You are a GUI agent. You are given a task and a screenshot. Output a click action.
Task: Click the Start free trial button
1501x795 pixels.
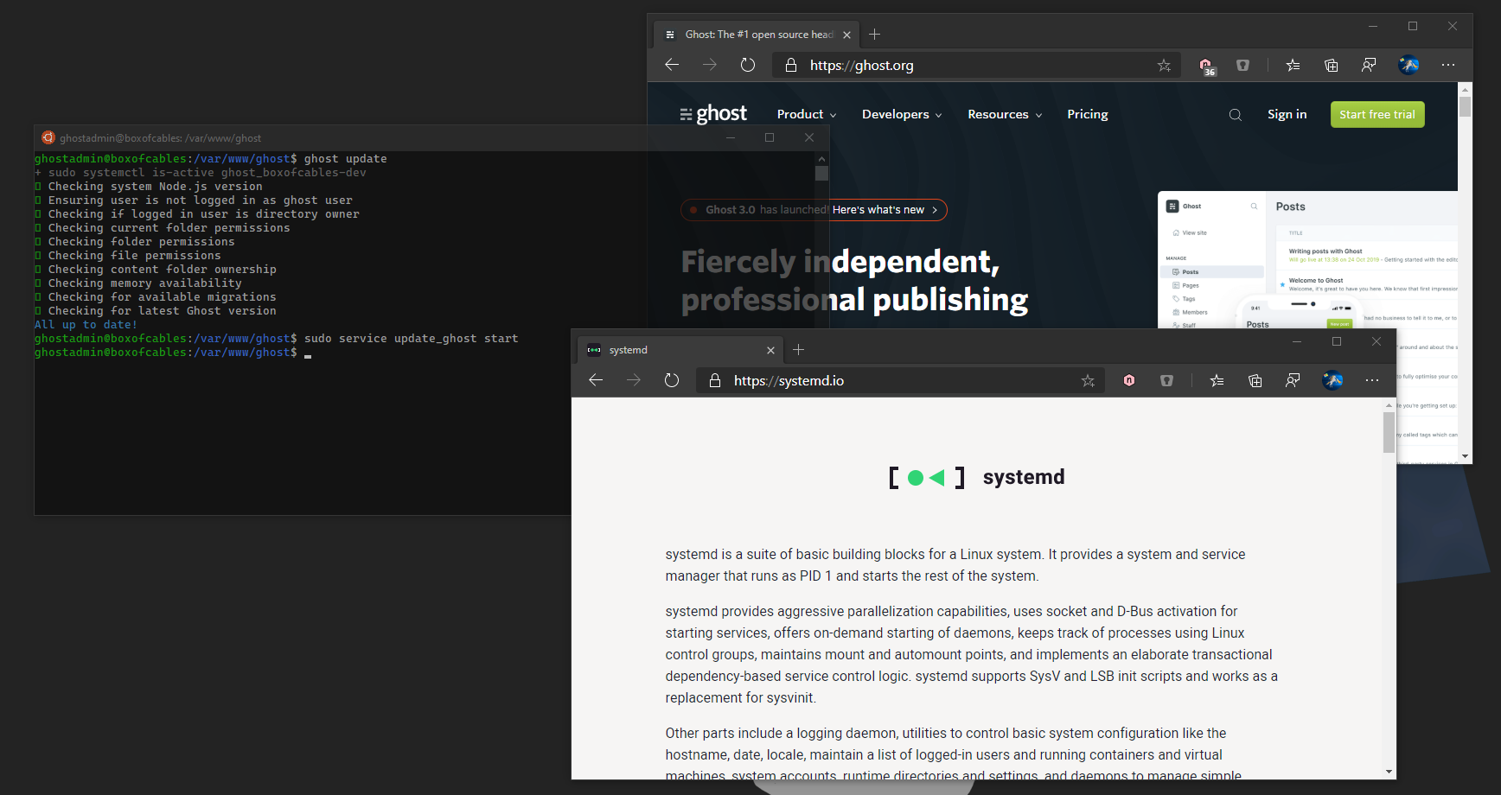pos(1377,114)
